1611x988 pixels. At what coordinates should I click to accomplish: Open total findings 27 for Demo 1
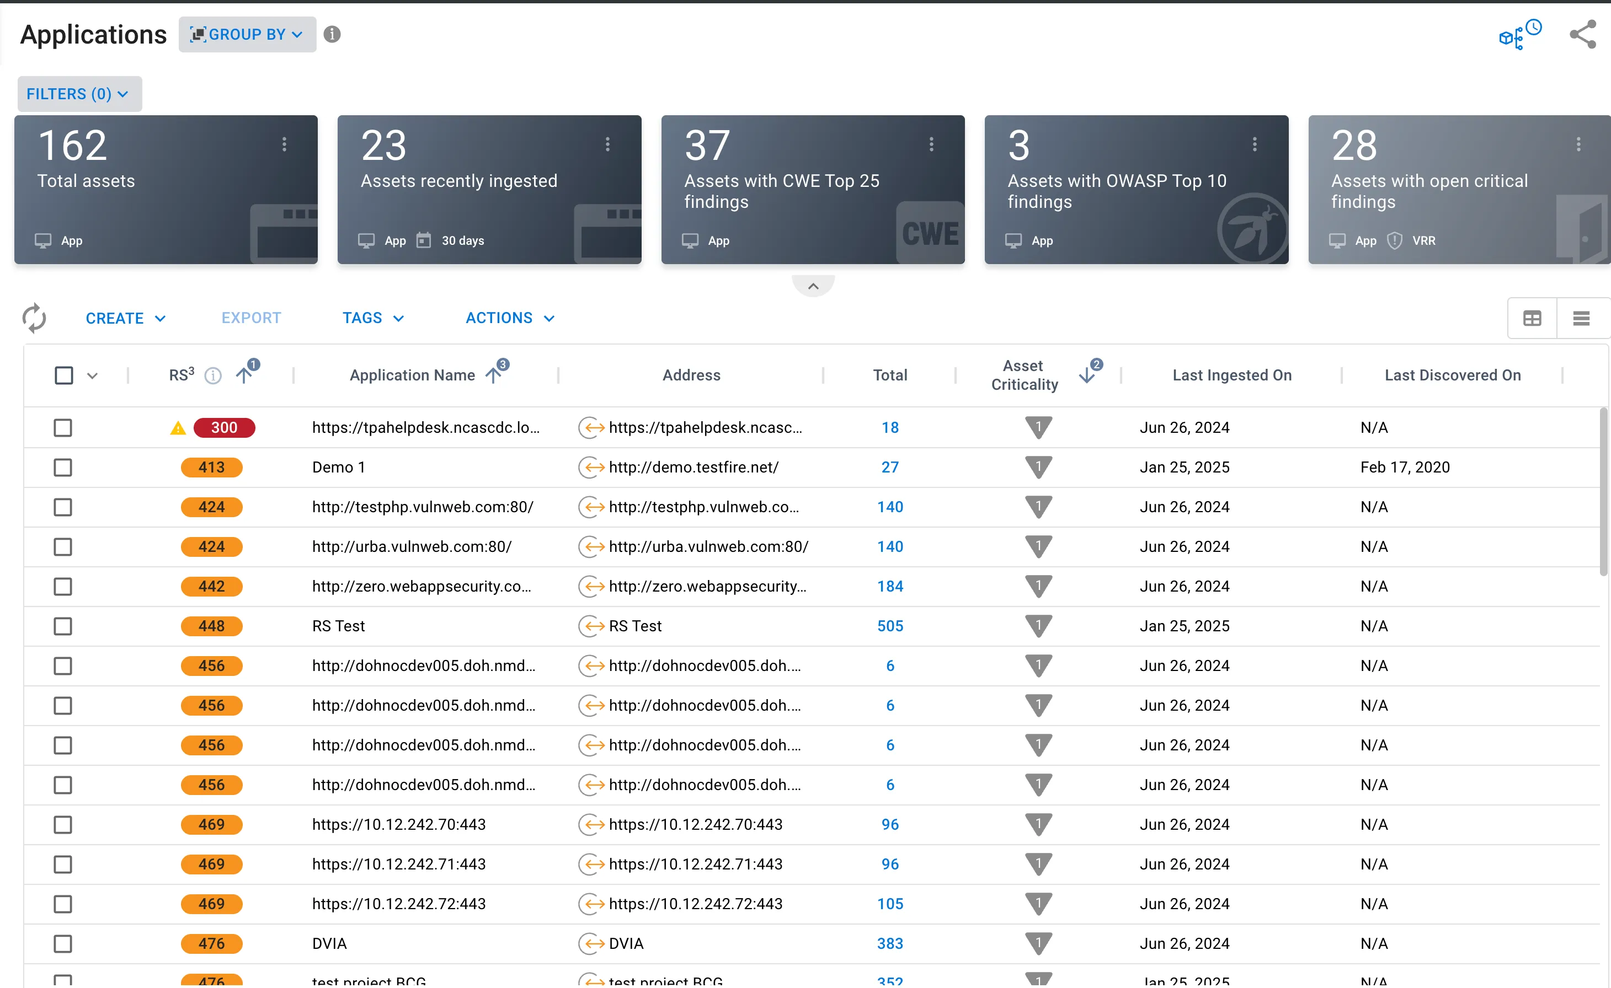click(890, 467)
